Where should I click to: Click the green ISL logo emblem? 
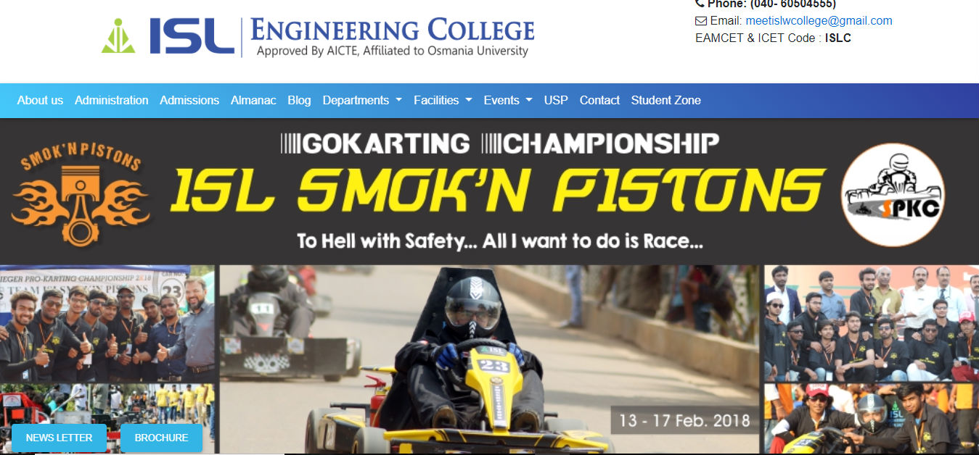click(118, 36)
